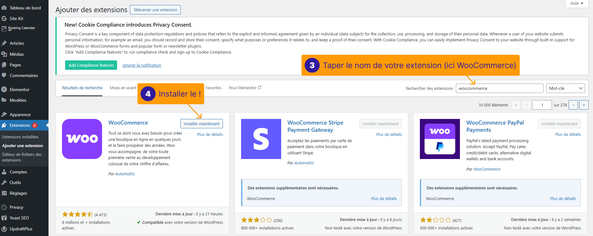Click the Modèles folder icon
Screen dimensions: 593x236
[x=4, y=100]
